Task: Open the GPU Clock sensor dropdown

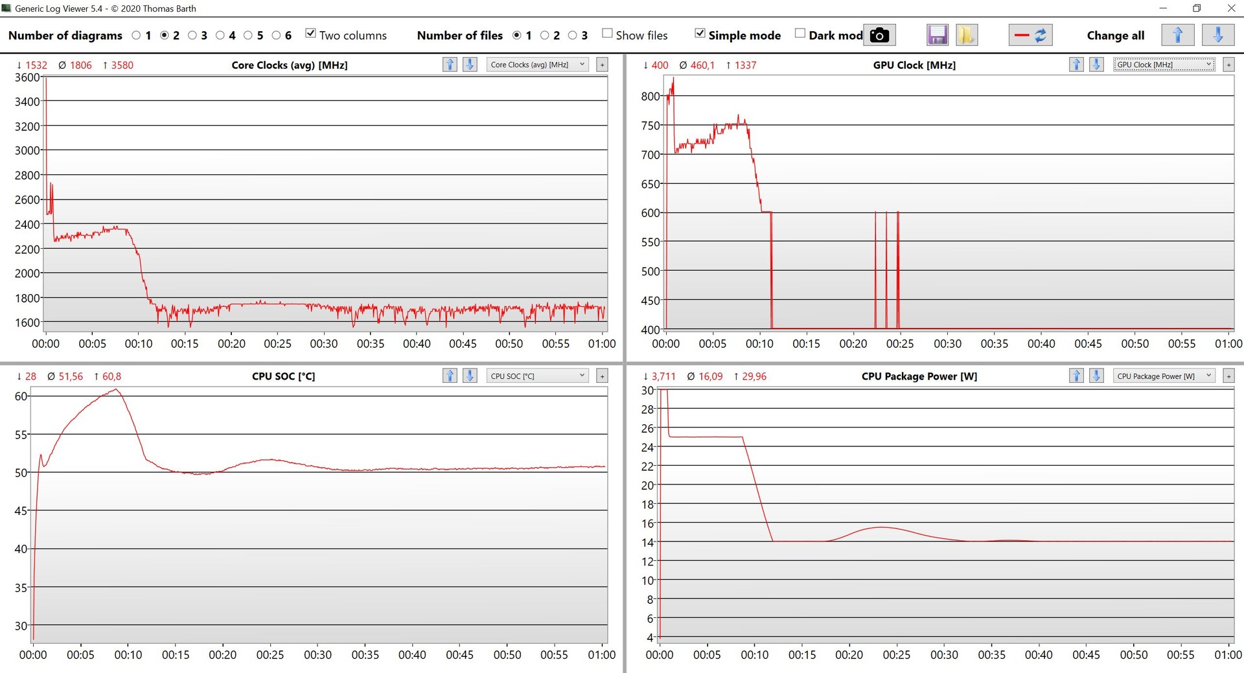Action: coord(1164,65)
